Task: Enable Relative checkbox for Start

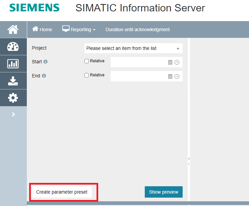Action: point(86,61)
